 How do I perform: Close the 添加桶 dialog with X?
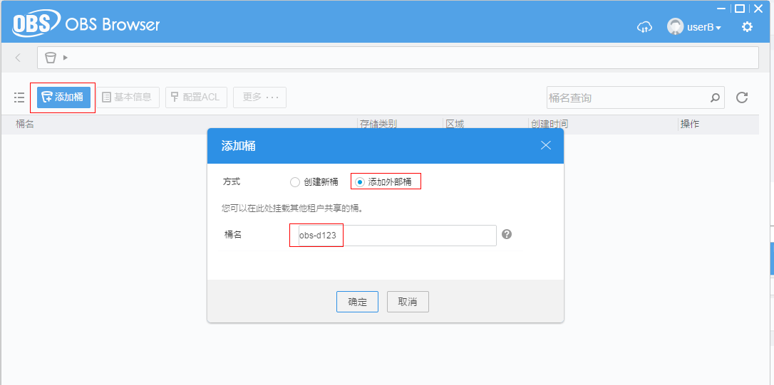(545, 145)
